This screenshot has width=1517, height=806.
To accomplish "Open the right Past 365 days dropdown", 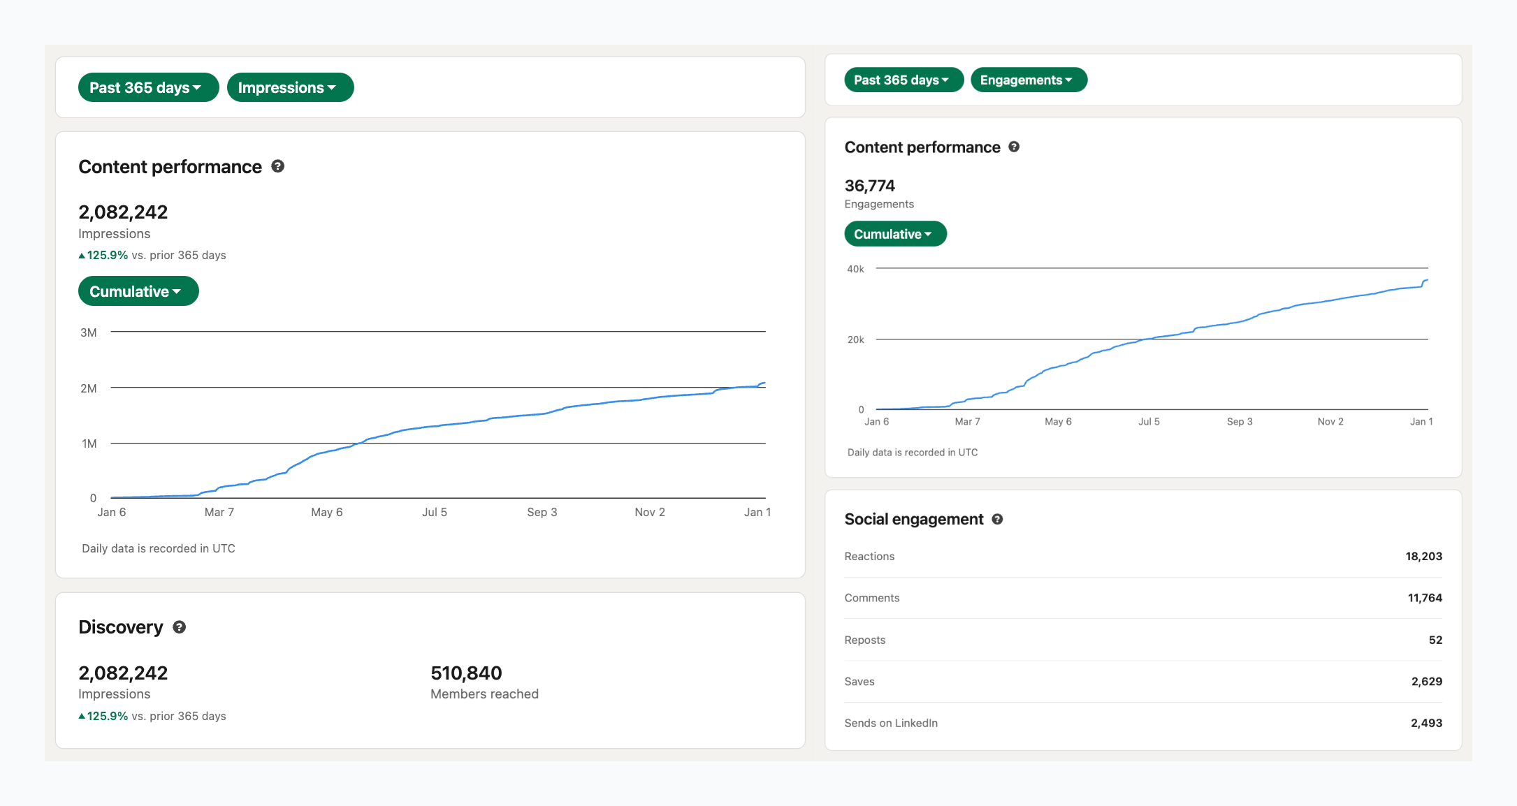I will (x=903, y=80).
